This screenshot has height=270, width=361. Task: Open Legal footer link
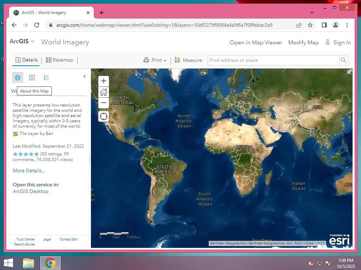click(47, 239)
